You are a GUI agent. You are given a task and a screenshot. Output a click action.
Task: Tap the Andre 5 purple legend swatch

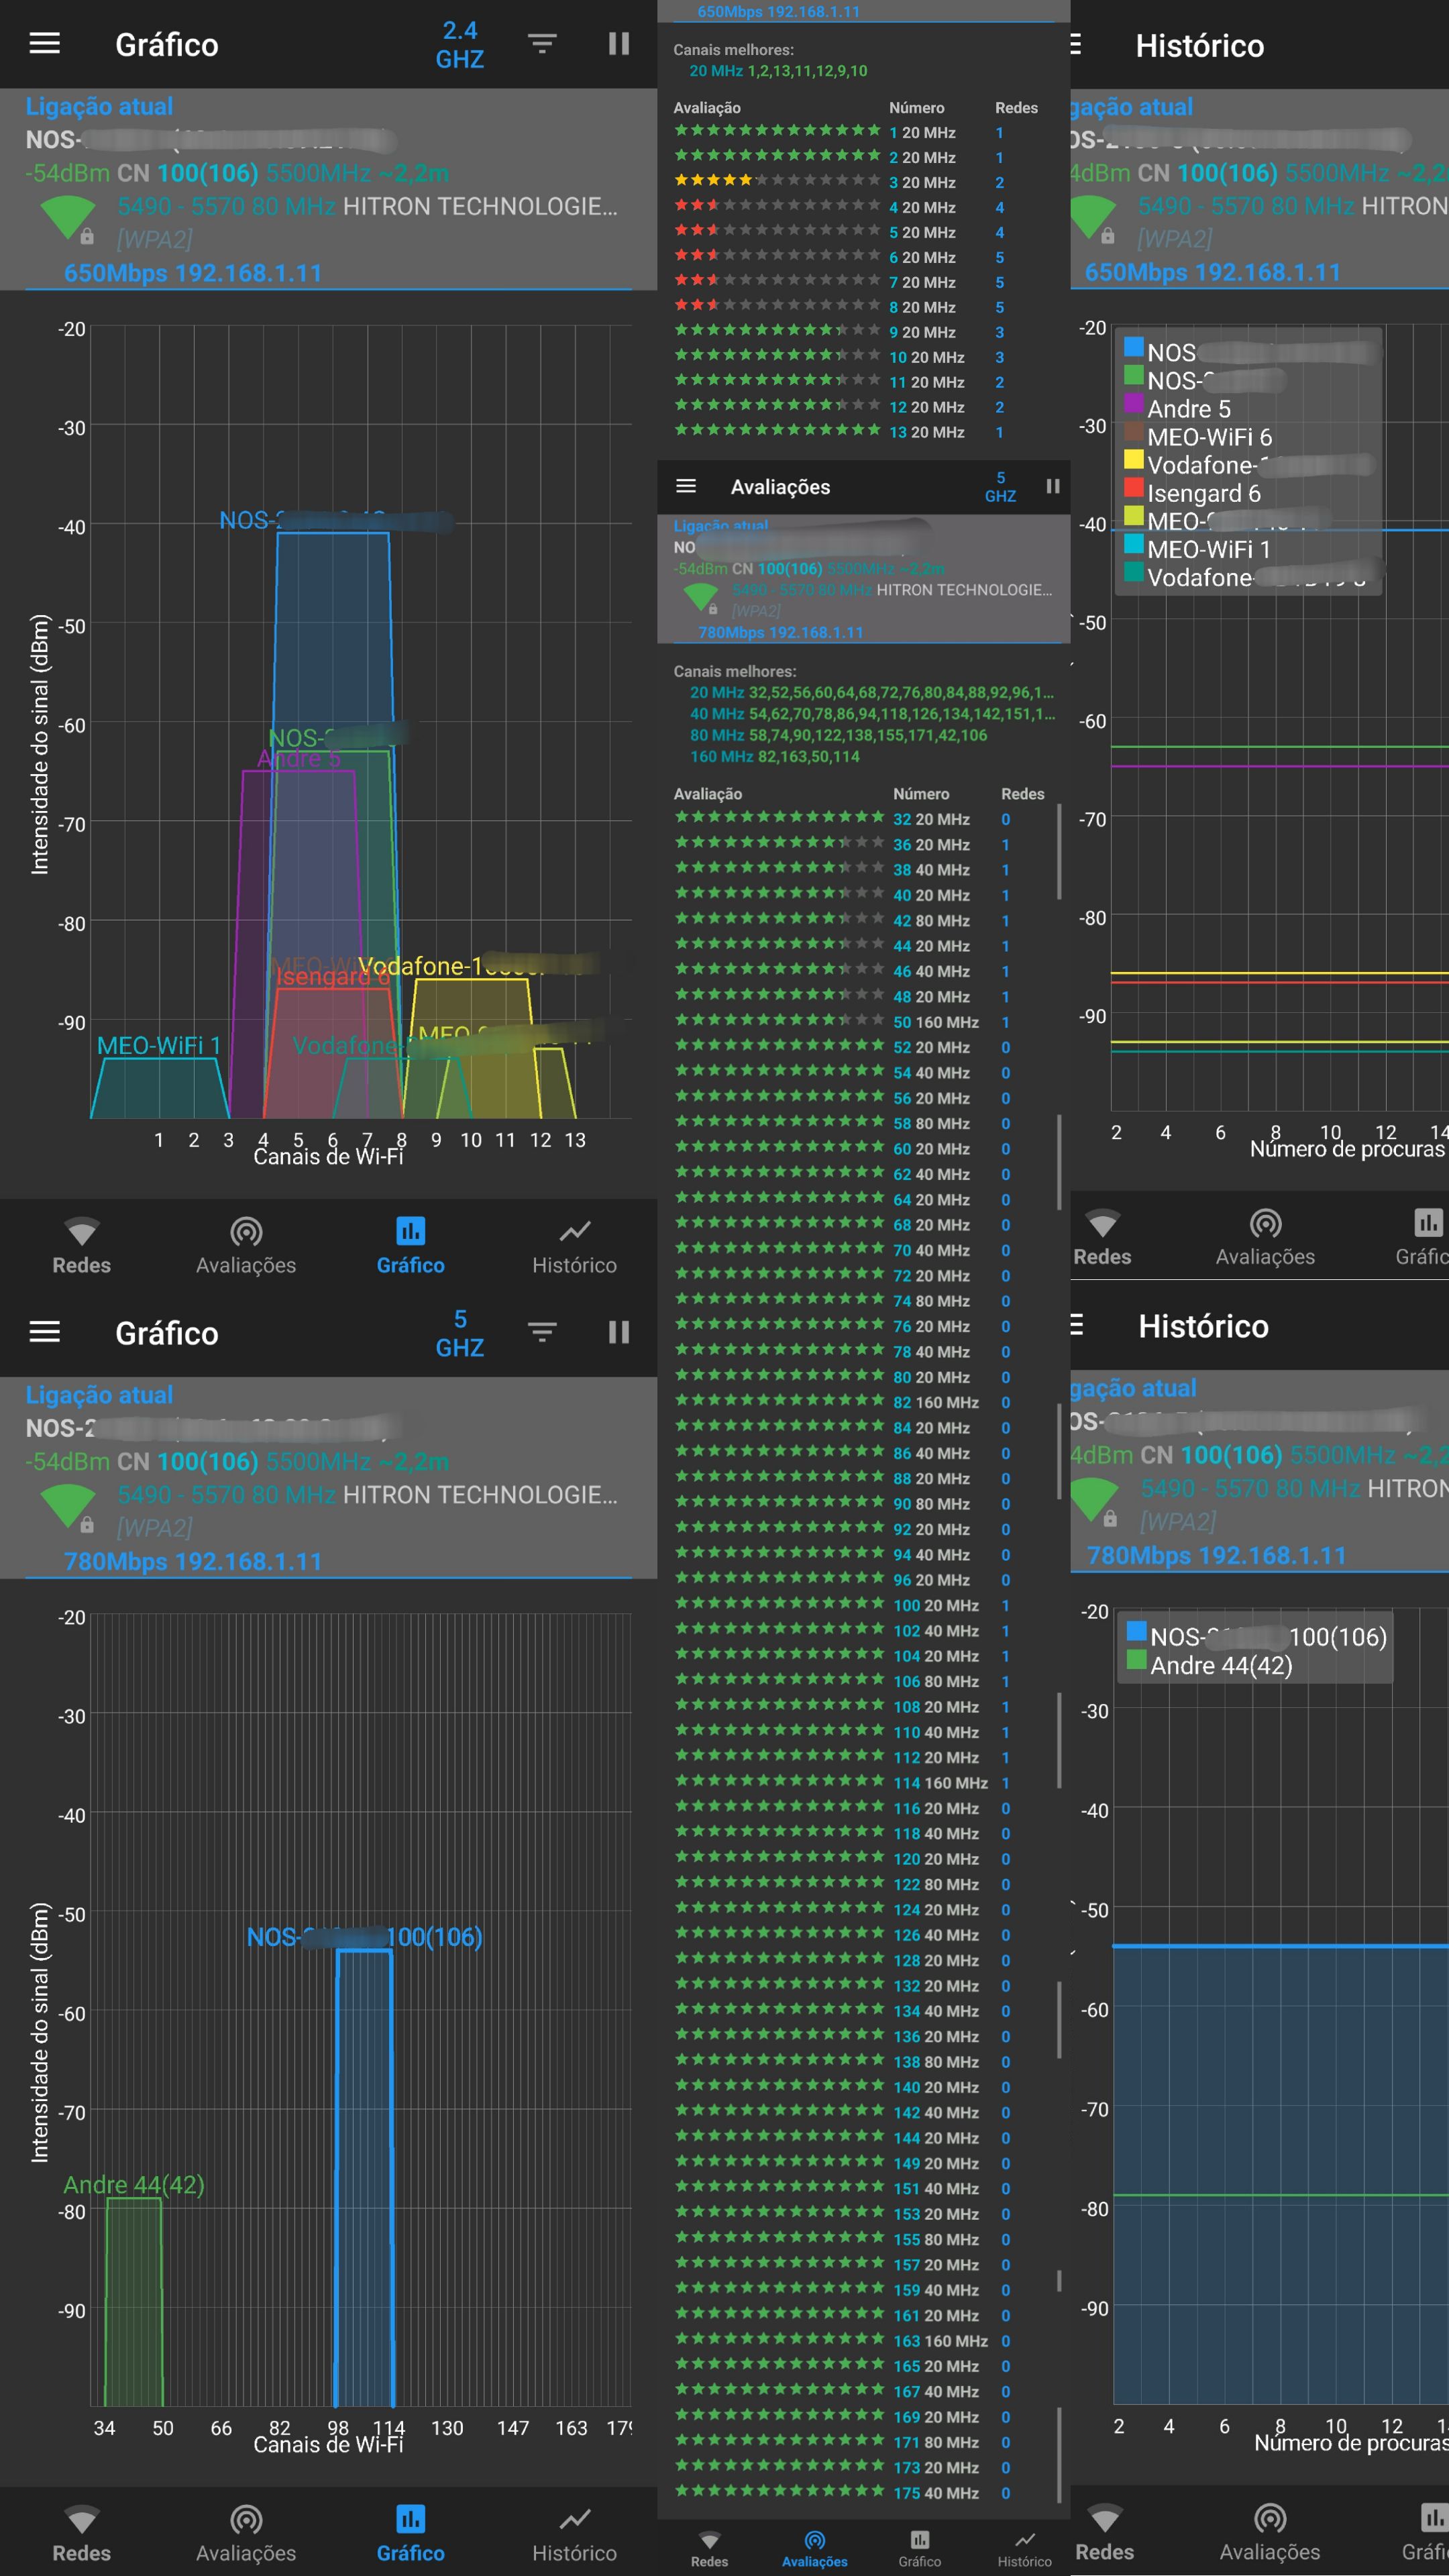click(x=1134, y=403)
